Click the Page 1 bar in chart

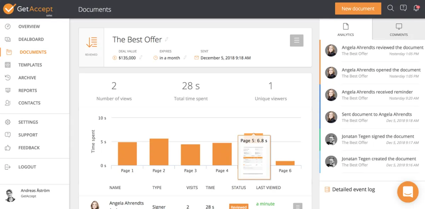point(127,154)
